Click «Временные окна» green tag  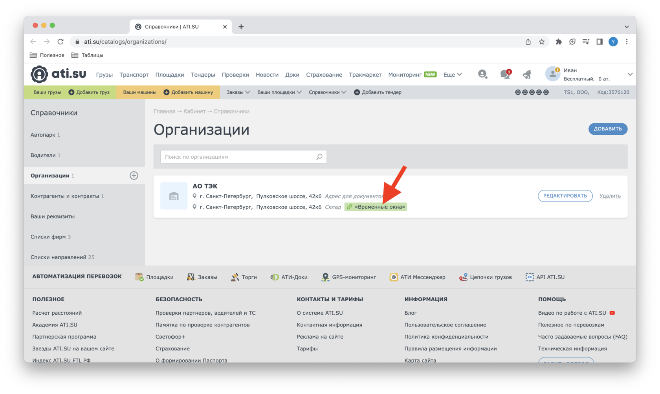(x=376, y=207)
